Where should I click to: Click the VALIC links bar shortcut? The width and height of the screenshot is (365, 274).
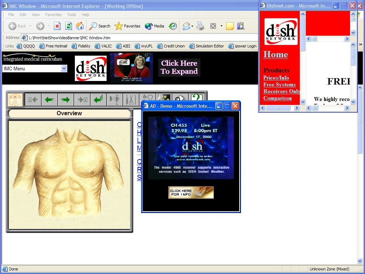pos(103,46)
